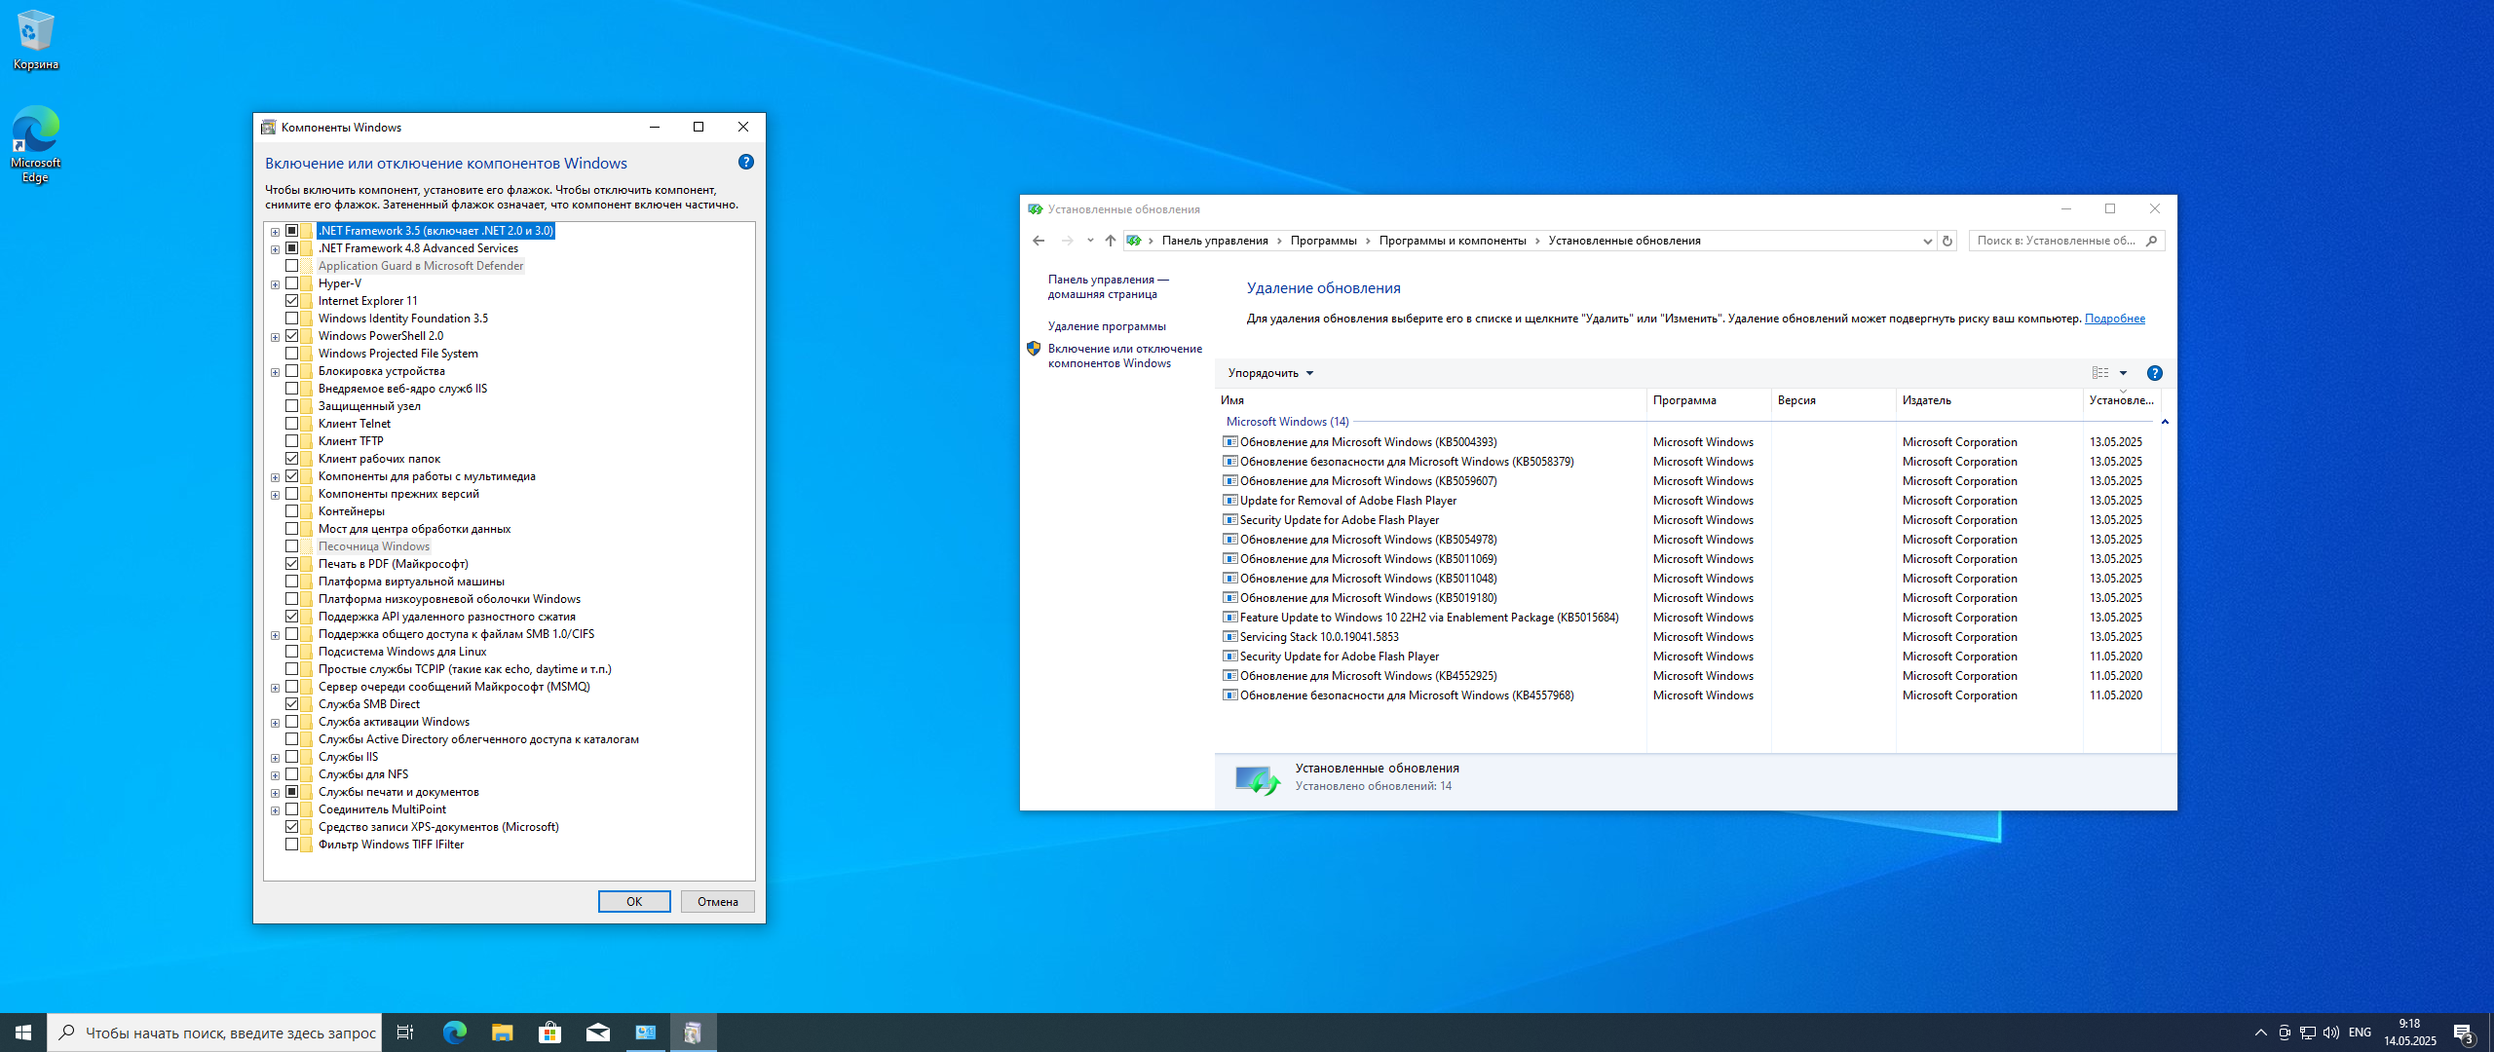Click the help icon in Компоненты Windows
This screenshot has width=2494, height=1052.
(x=746, y=163)
